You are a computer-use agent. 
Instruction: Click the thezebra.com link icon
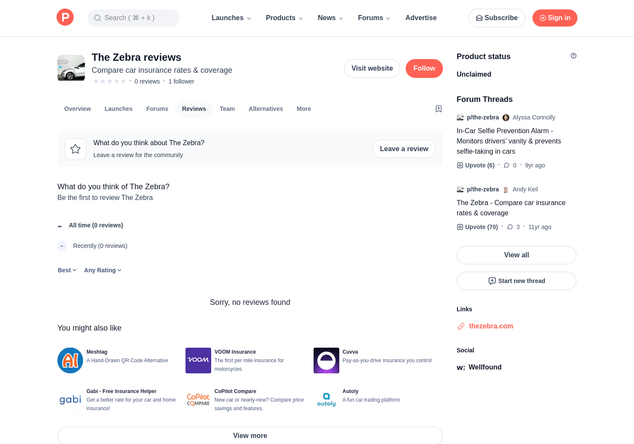click(x=461, y=326)
